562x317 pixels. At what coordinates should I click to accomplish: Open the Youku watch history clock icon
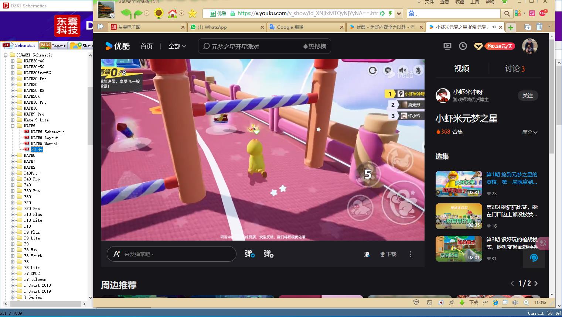point(463,46)
